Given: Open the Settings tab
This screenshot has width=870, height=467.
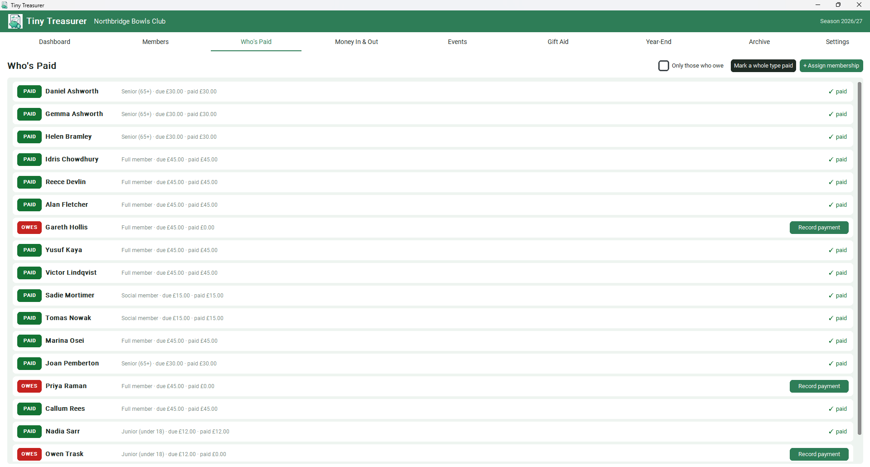Looking at the screenshot, I should [837, 42].
